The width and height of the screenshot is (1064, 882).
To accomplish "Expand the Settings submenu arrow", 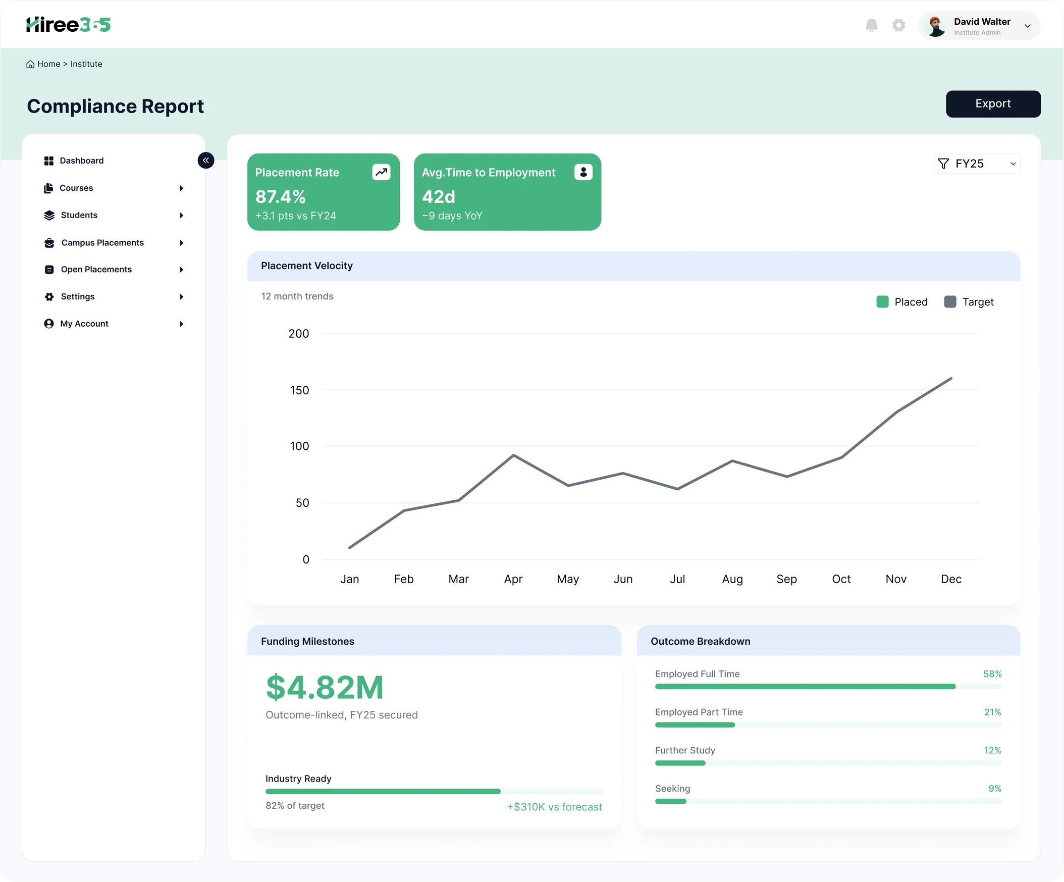I will tap(181, 296).
